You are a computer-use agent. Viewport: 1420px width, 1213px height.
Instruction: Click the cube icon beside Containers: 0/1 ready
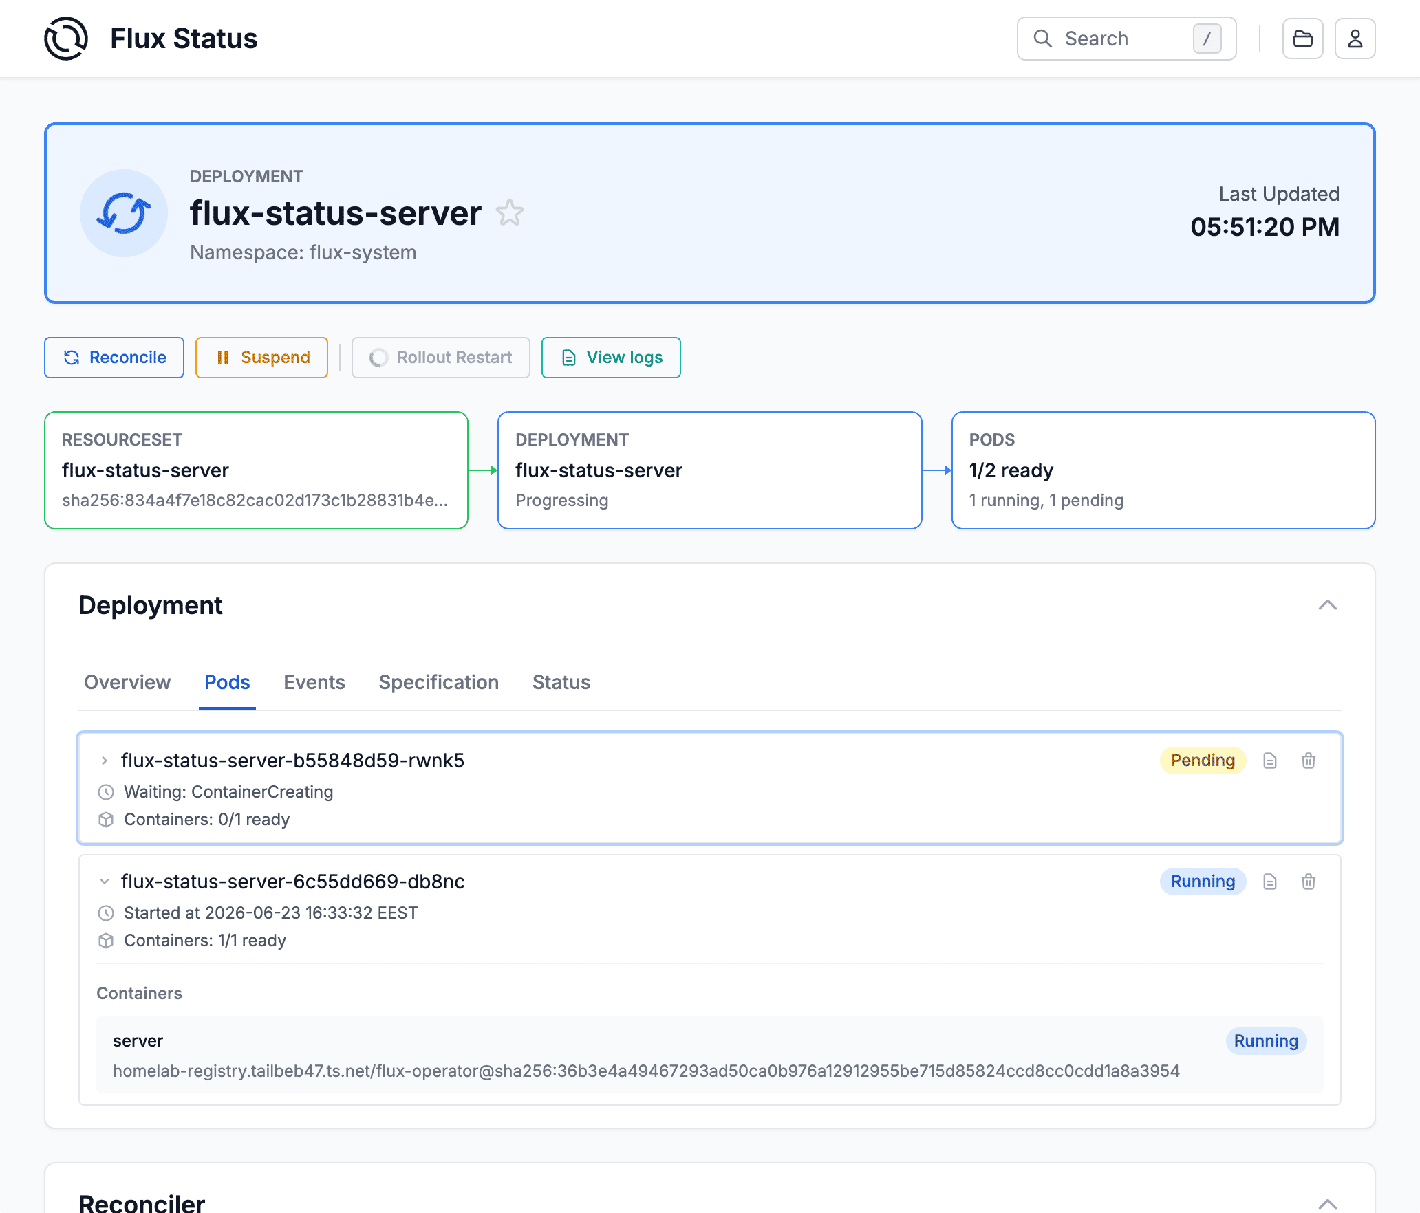click(x=106, y=820)
